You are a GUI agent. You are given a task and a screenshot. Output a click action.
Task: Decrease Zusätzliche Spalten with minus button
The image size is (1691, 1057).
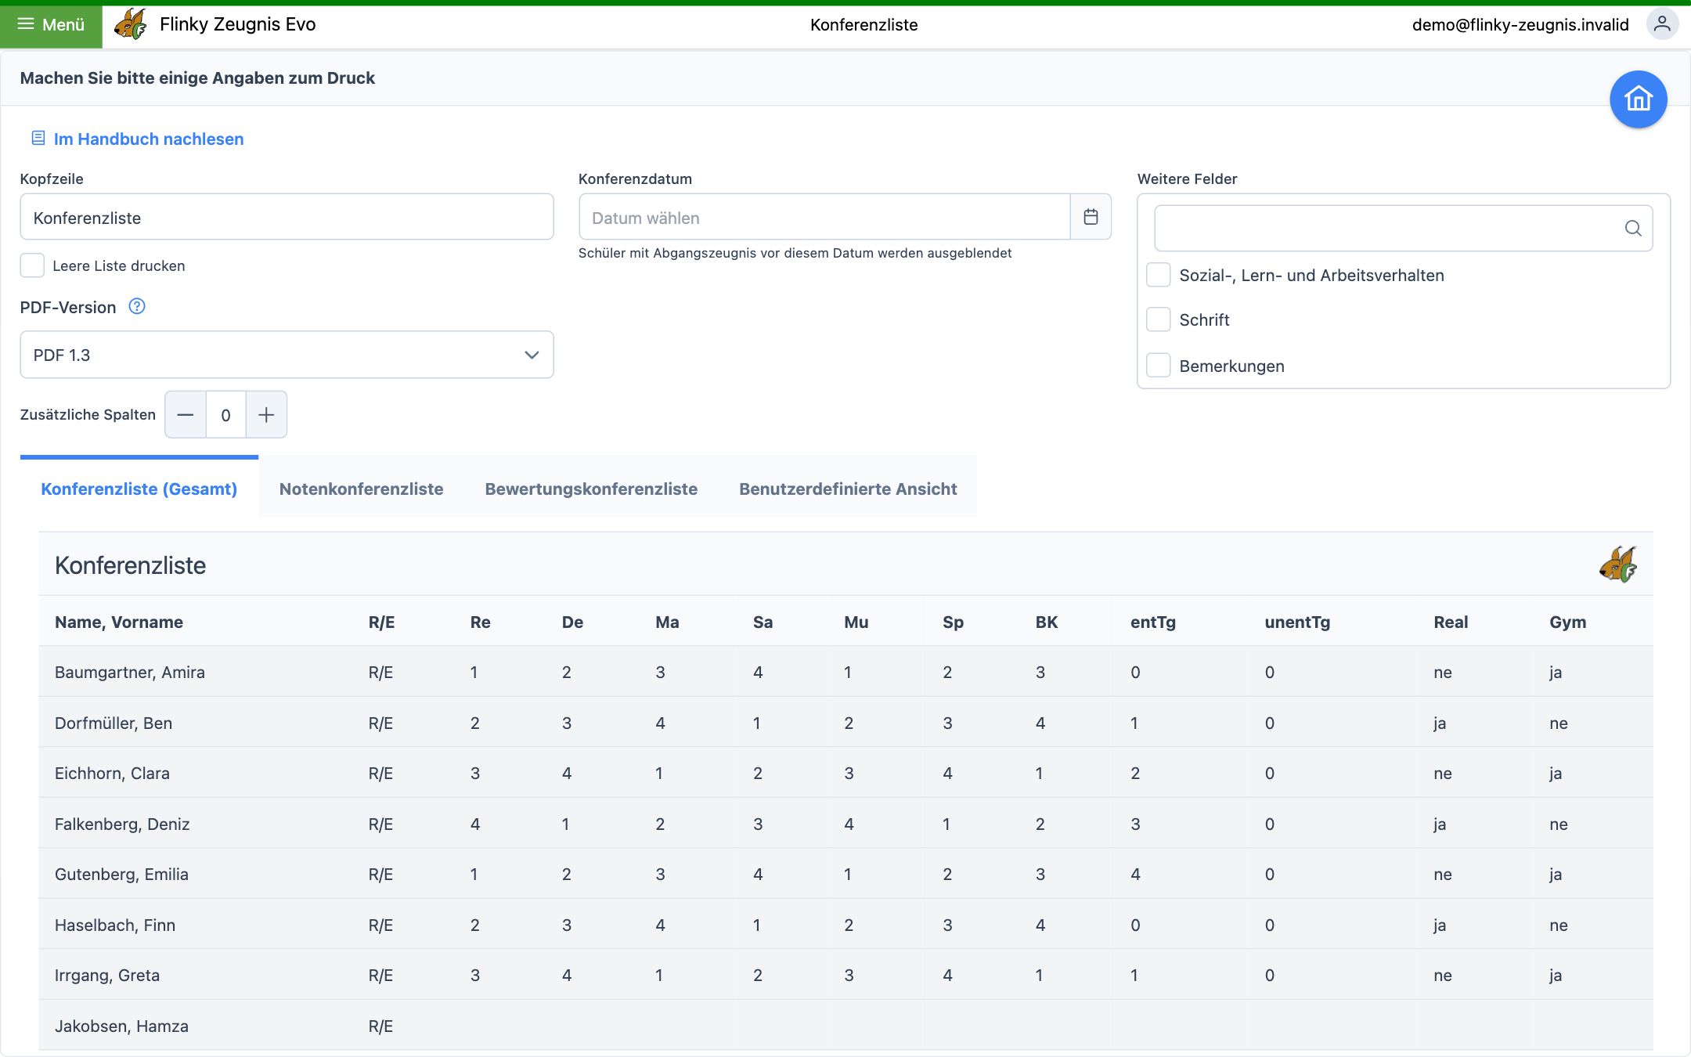pyautogui.click(x=186, y=414)
